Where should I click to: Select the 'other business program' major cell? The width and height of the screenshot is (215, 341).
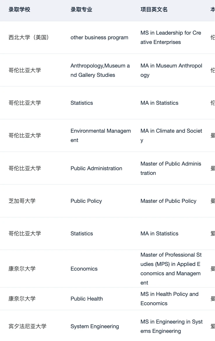coord(99,38)
